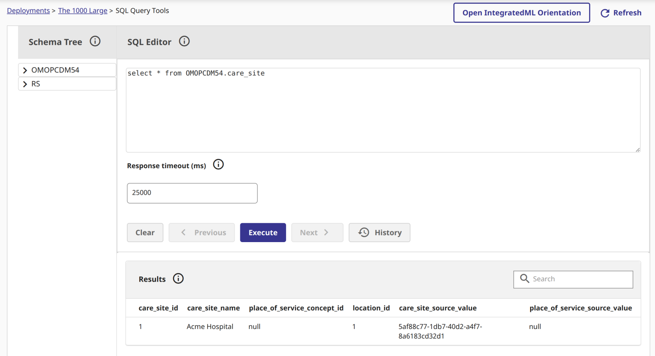The image size is (655, 356).
Task: Click the Refresh circular arrow icon
Action: (605, 13)
